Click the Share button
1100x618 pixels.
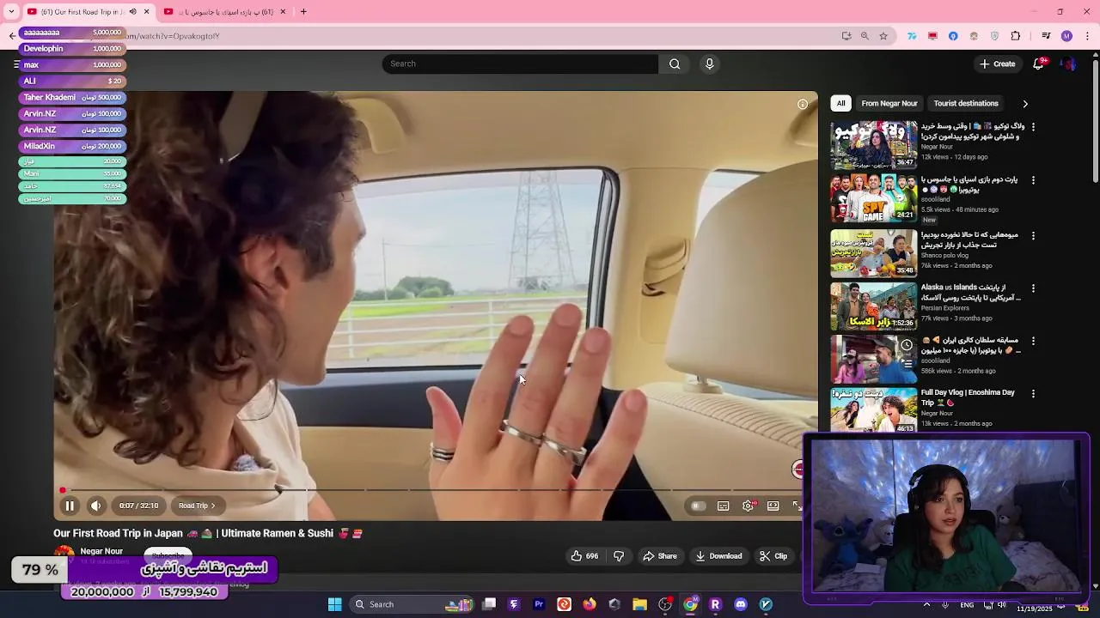pos(660,556)
